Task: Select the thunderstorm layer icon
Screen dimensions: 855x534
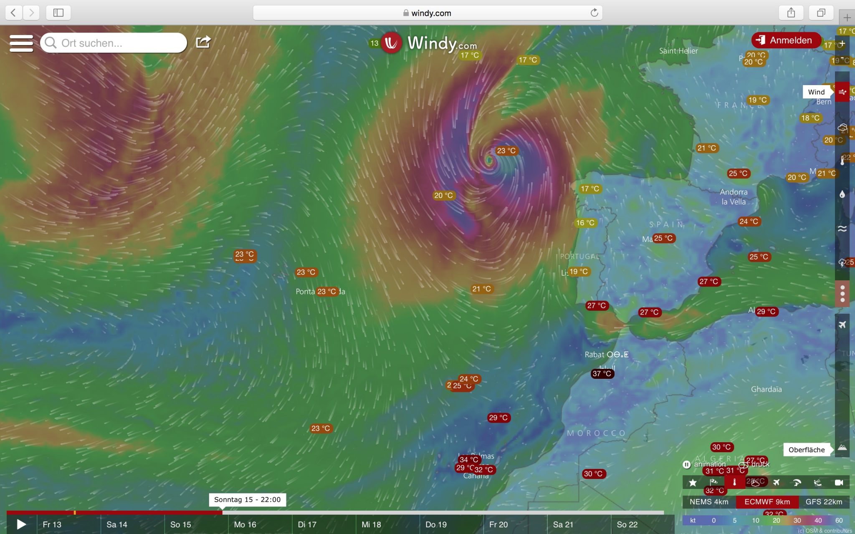Action: [842, 263]
